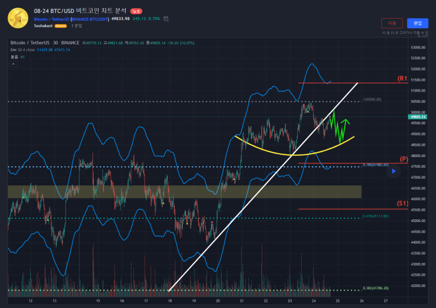Click the chart title Bitcoin / TetherUS 30 BINANCE

coord(44,43)
